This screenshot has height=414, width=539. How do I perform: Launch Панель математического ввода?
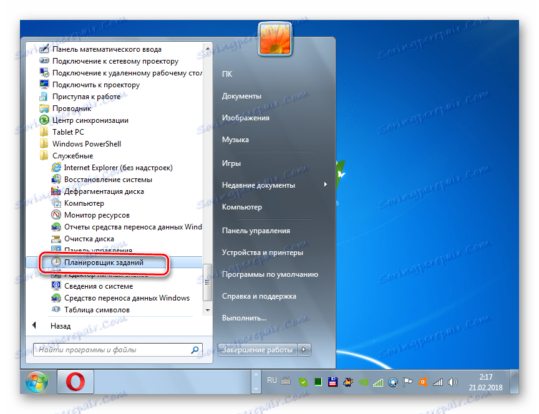tap(107, 49)
